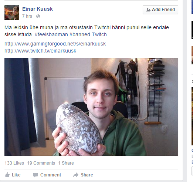Screen dimensions: 193x182
Task: Click the add-person icon in Add Friend
Action: [148, 10]
